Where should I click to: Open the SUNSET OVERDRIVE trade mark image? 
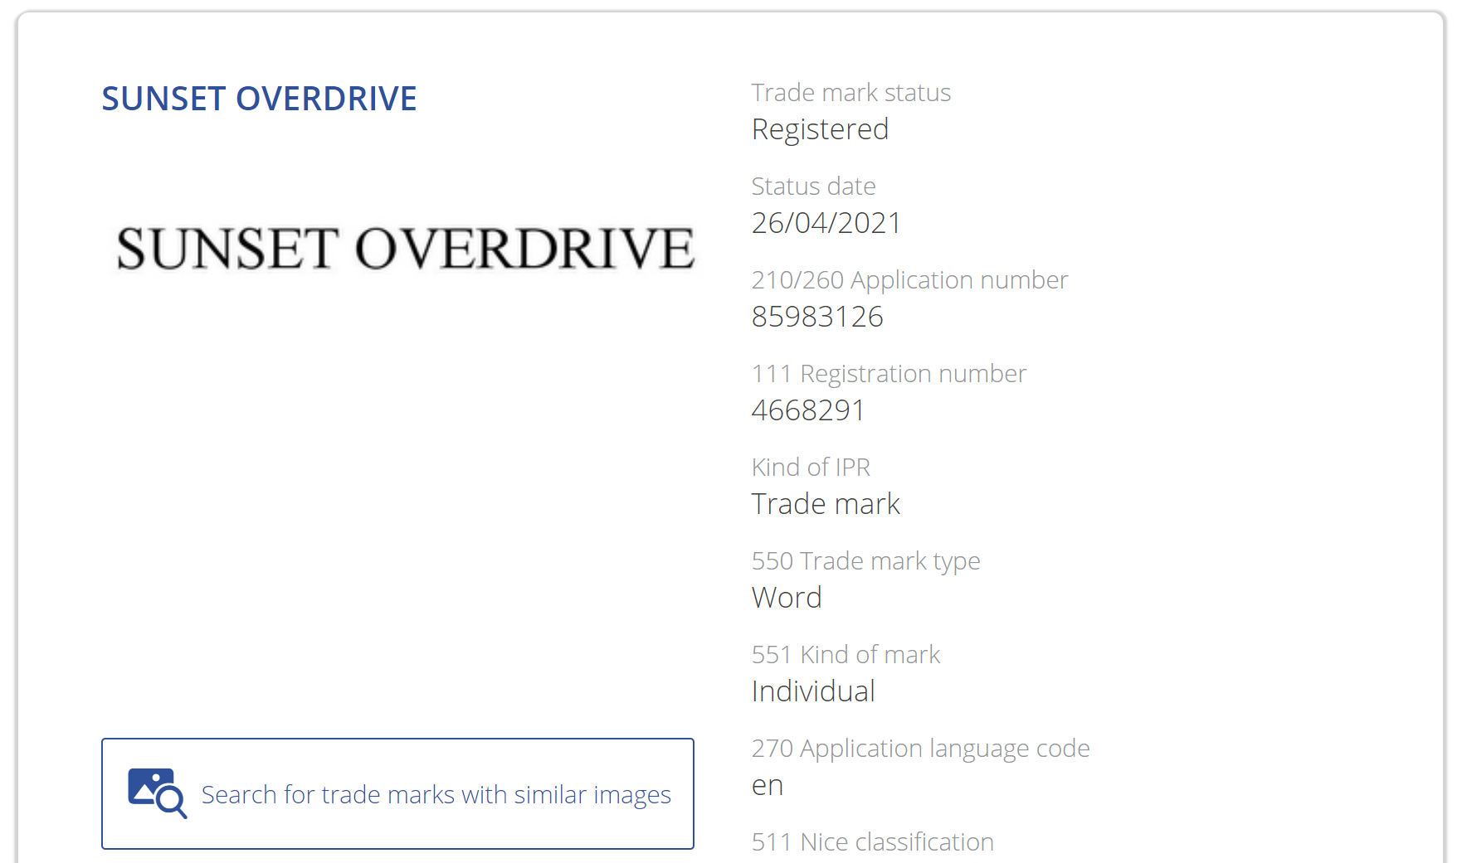(405, 249)
